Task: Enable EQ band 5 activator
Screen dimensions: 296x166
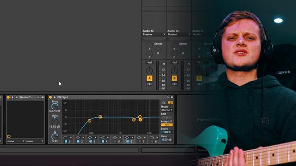Action: (115, 142)
